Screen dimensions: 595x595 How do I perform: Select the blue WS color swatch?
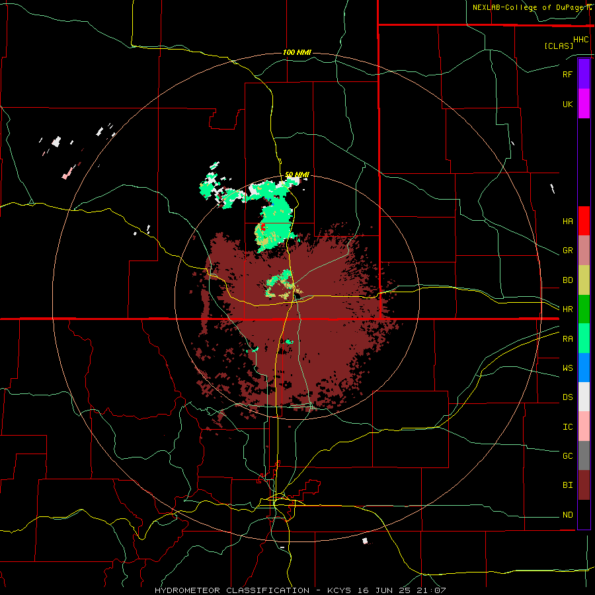tap(584, 368)
